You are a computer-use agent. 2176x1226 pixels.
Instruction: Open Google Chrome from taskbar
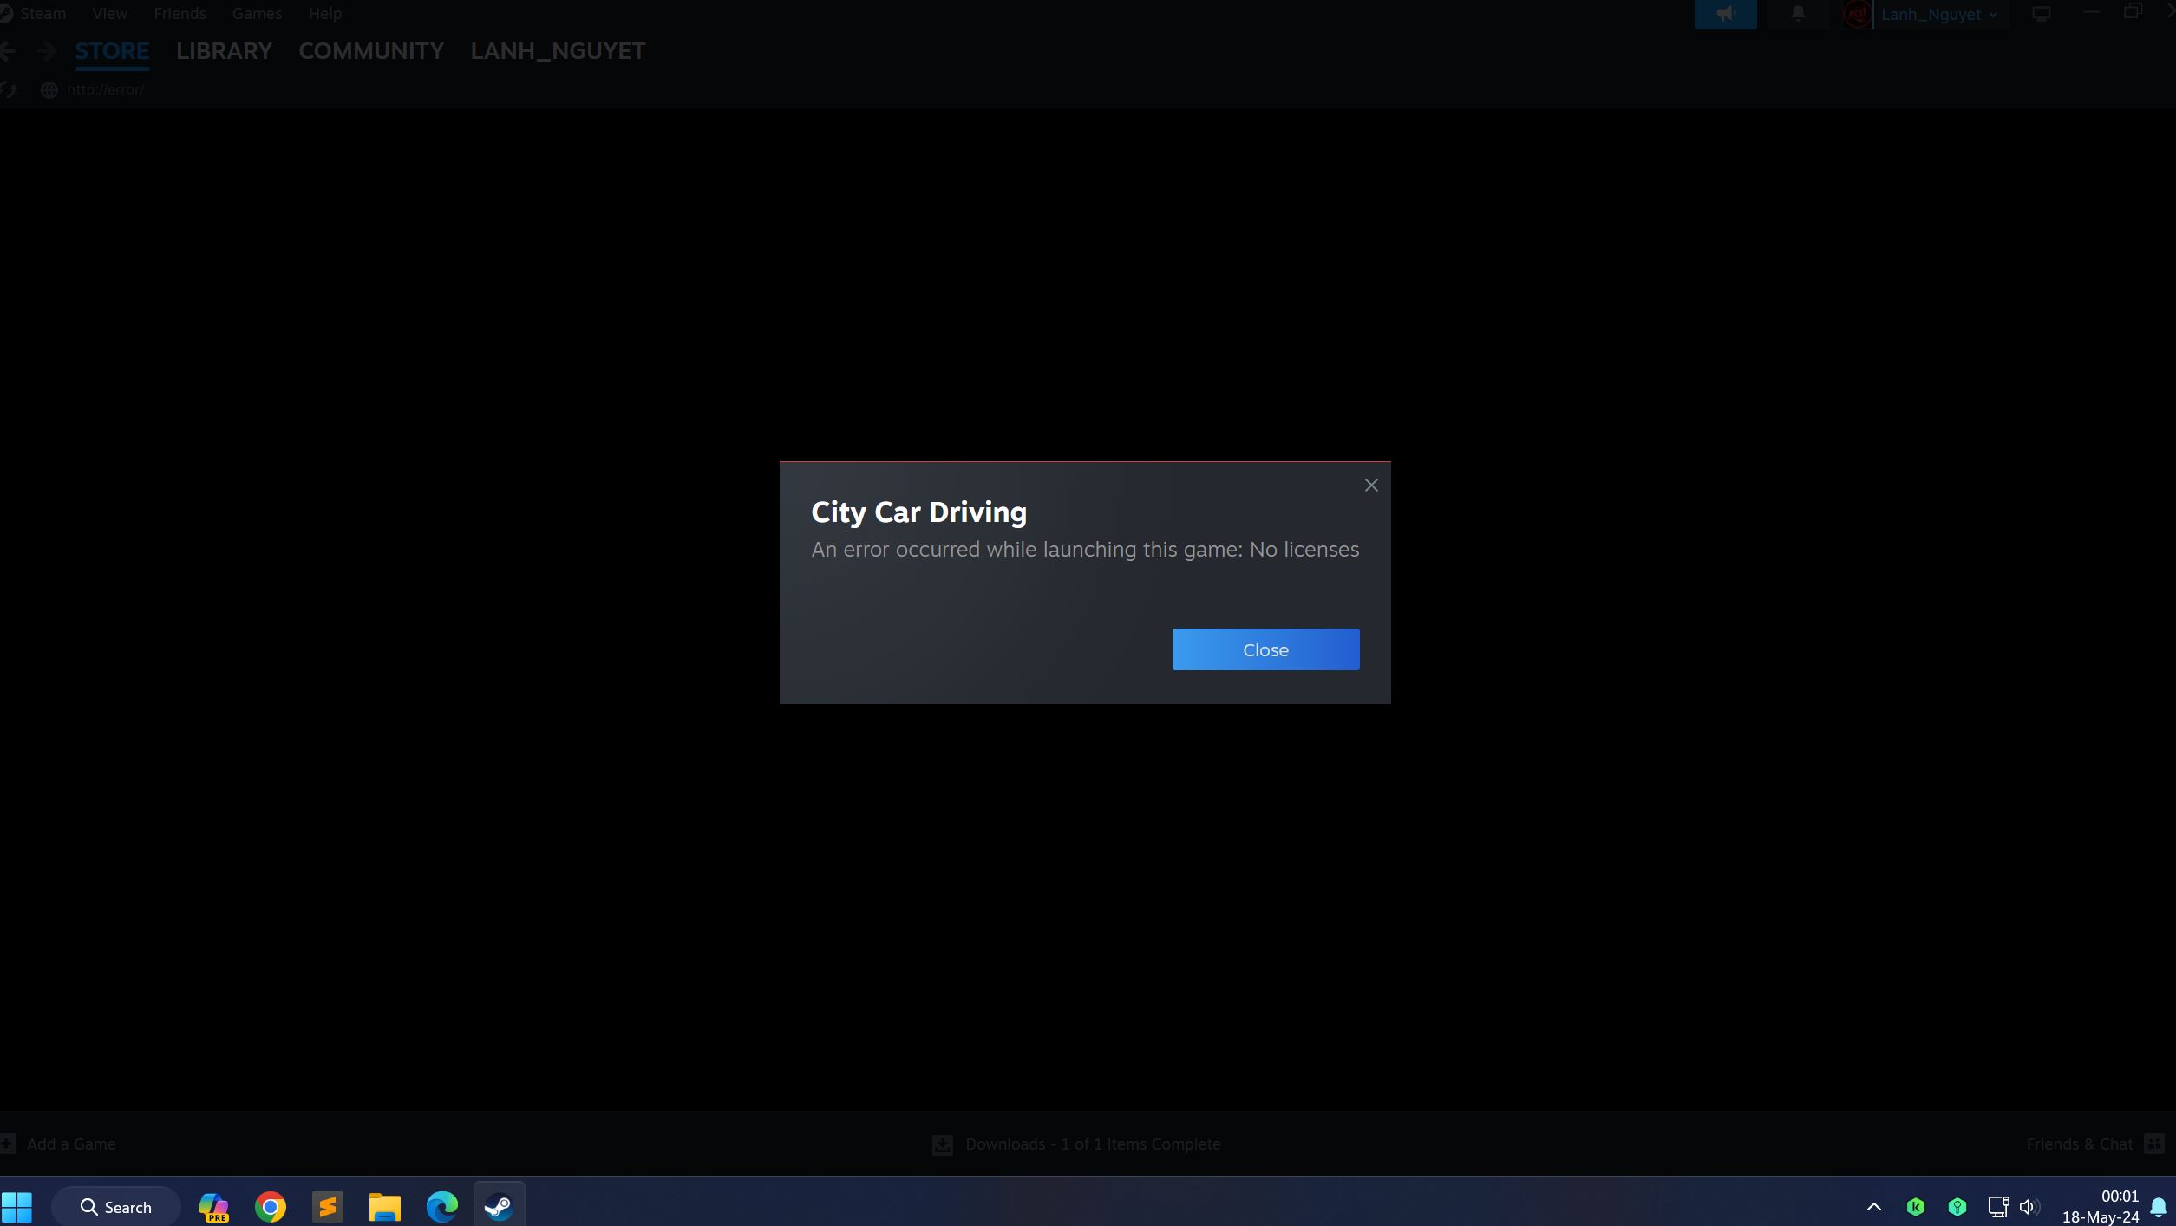point(271,1206)
